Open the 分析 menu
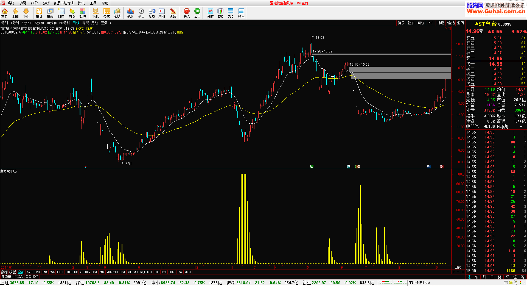527x286 pixels. 46,3
